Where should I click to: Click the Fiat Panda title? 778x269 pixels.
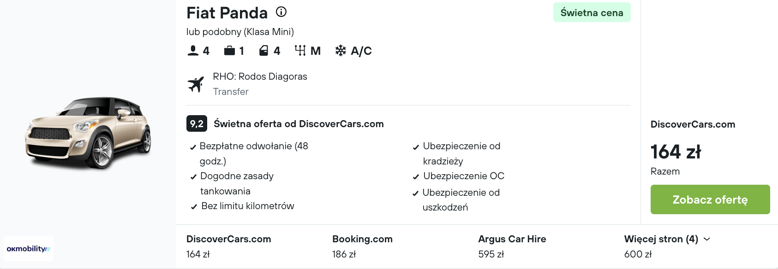pyautogui.click(x=227, y=13)
